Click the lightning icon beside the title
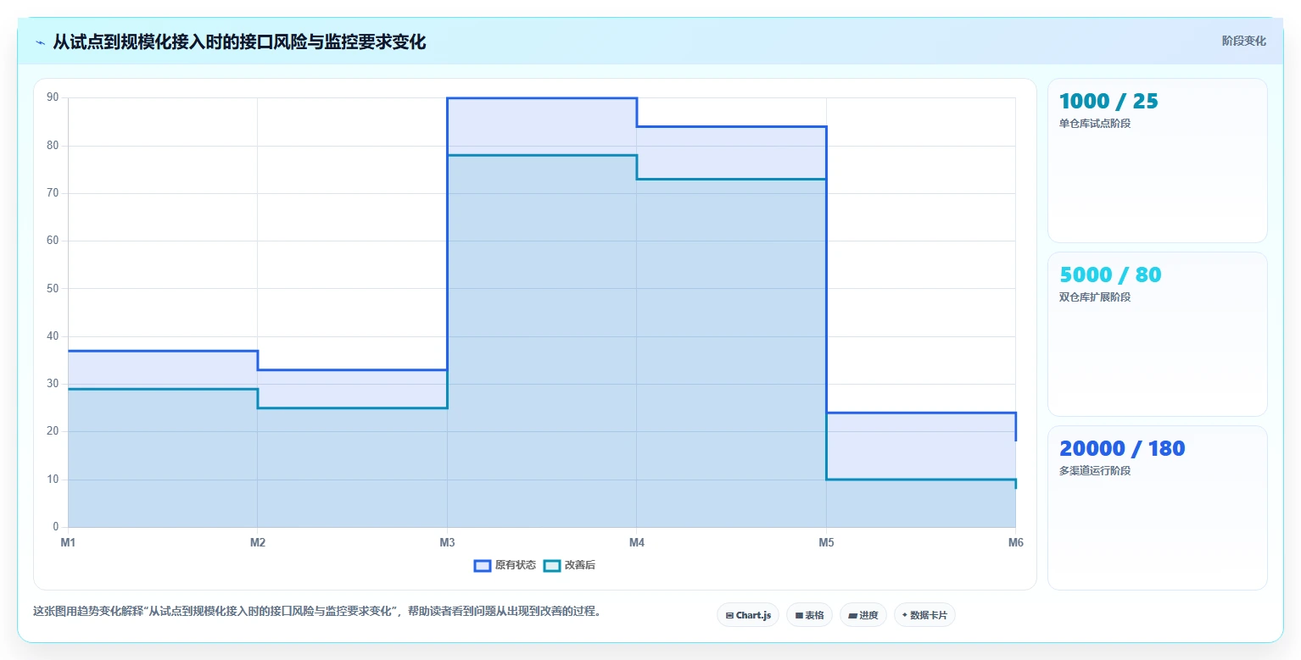Viewport: 1301px width, 660px height. (40, 42)
